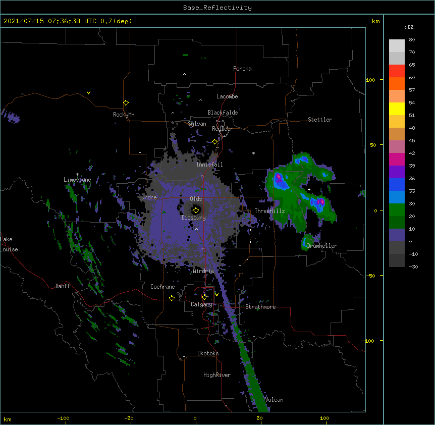Click the 0 tick on the bottom axis
This screenshot has width=435, height=425.
coord(195,418)
